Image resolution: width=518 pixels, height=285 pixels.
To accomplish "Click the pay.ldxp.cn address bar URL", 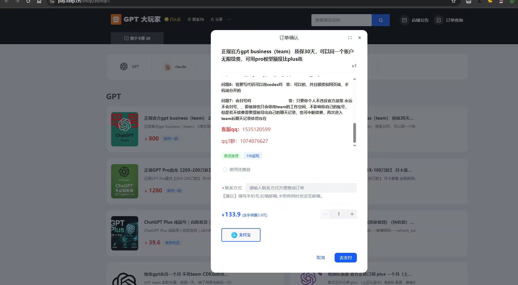I will coord(84,2).
